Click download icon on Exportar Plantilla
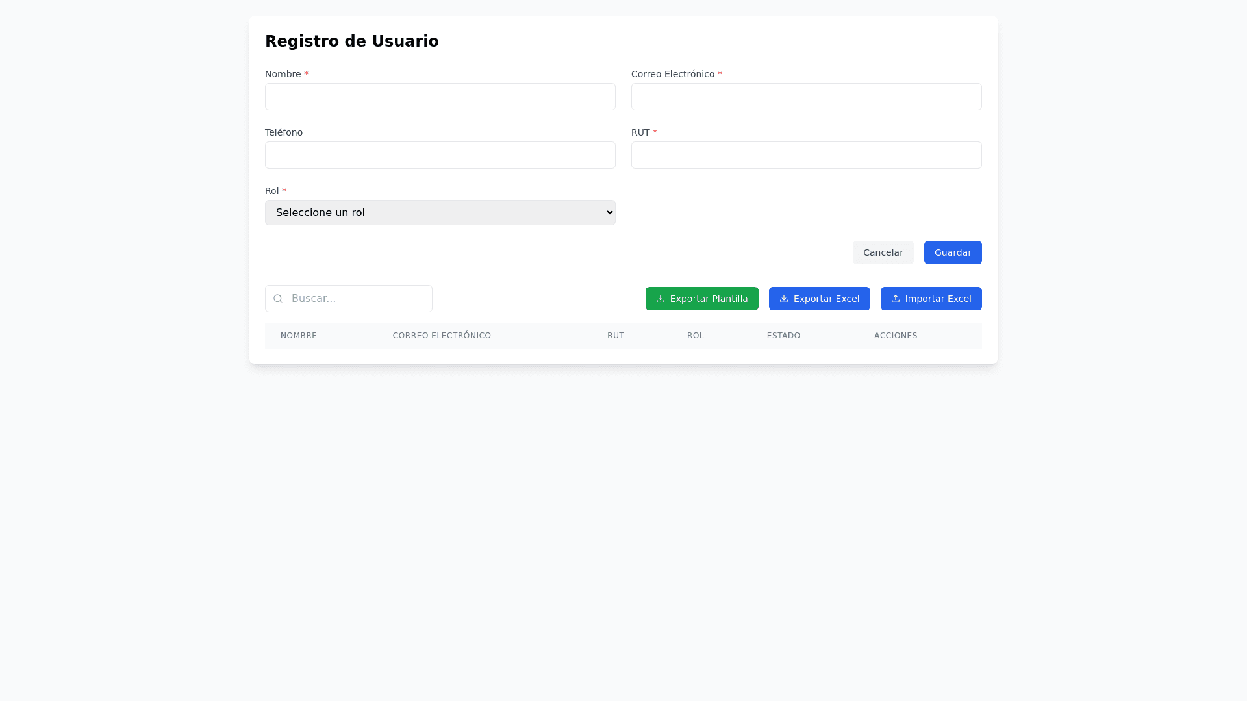Viewport: 1247px width, 701px height. click(x=661, y=299)
